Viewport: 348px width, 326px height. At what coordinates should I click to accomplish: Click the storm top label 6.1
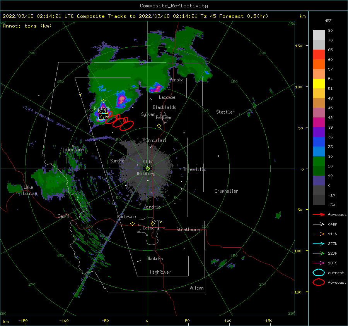[x=102, y=111]
